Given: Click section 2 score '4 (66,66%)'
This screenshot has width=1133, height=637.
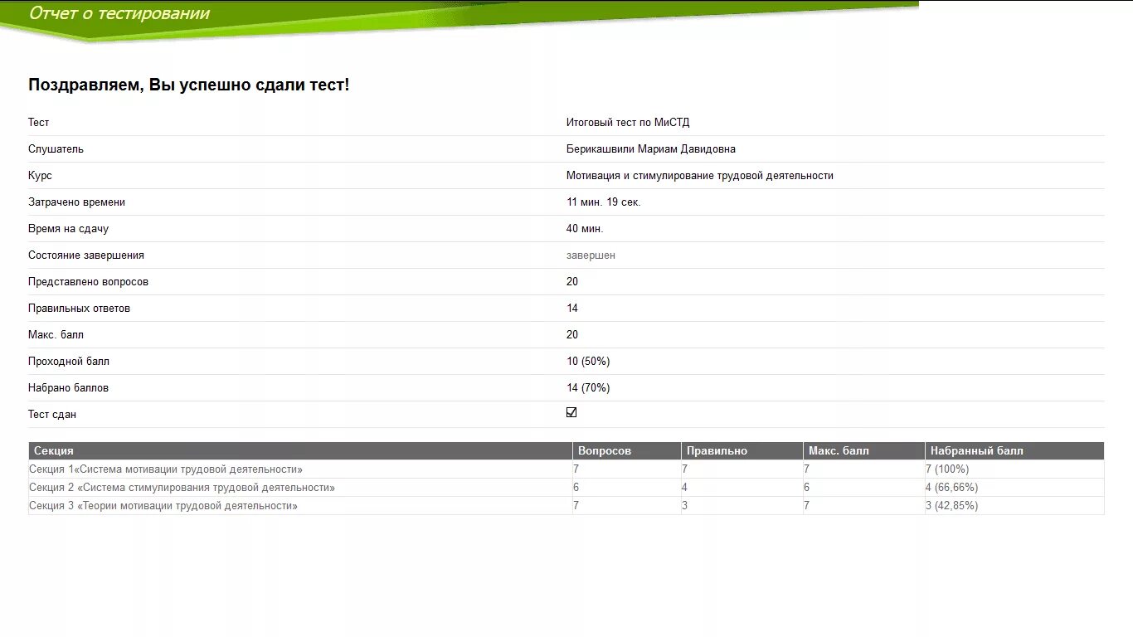Looking at the screenshot, I should pos(951,488).
